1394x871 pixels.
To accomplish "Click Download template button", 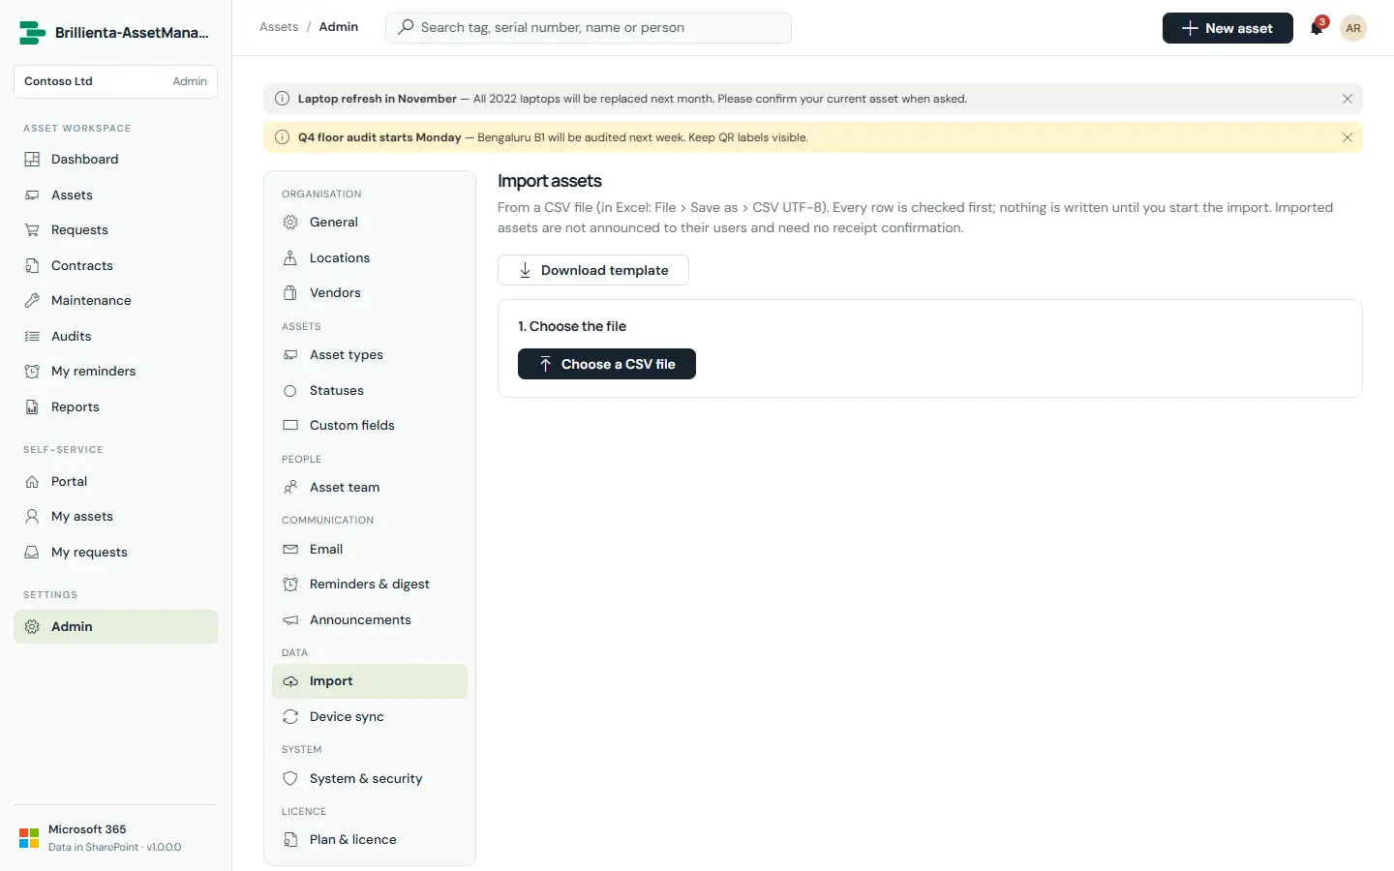I will [593, 270].
